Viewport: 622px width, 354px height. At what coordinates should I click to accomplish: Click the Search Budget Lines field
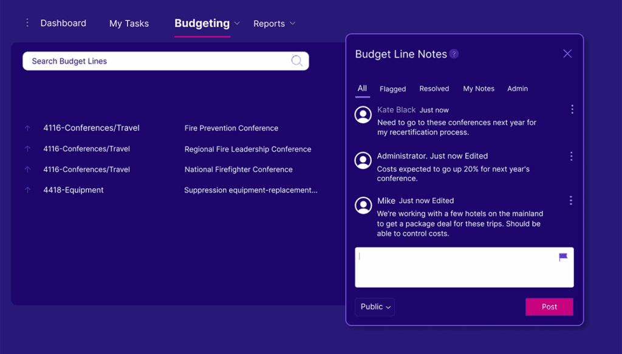pyautogui.click(x=158, y=61)
